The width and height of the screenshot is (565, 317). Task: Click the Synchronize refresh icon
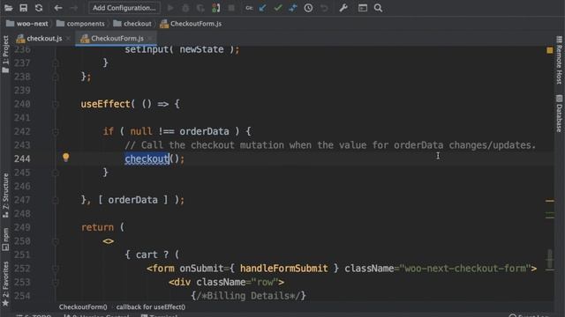point(39,8)
